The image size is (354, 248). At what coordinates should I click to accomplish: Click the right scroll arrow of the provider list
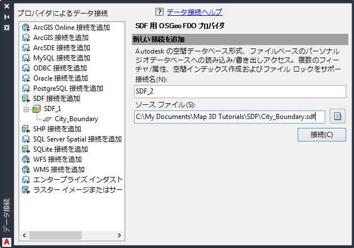pyautogui.click(x=120, y=236)
